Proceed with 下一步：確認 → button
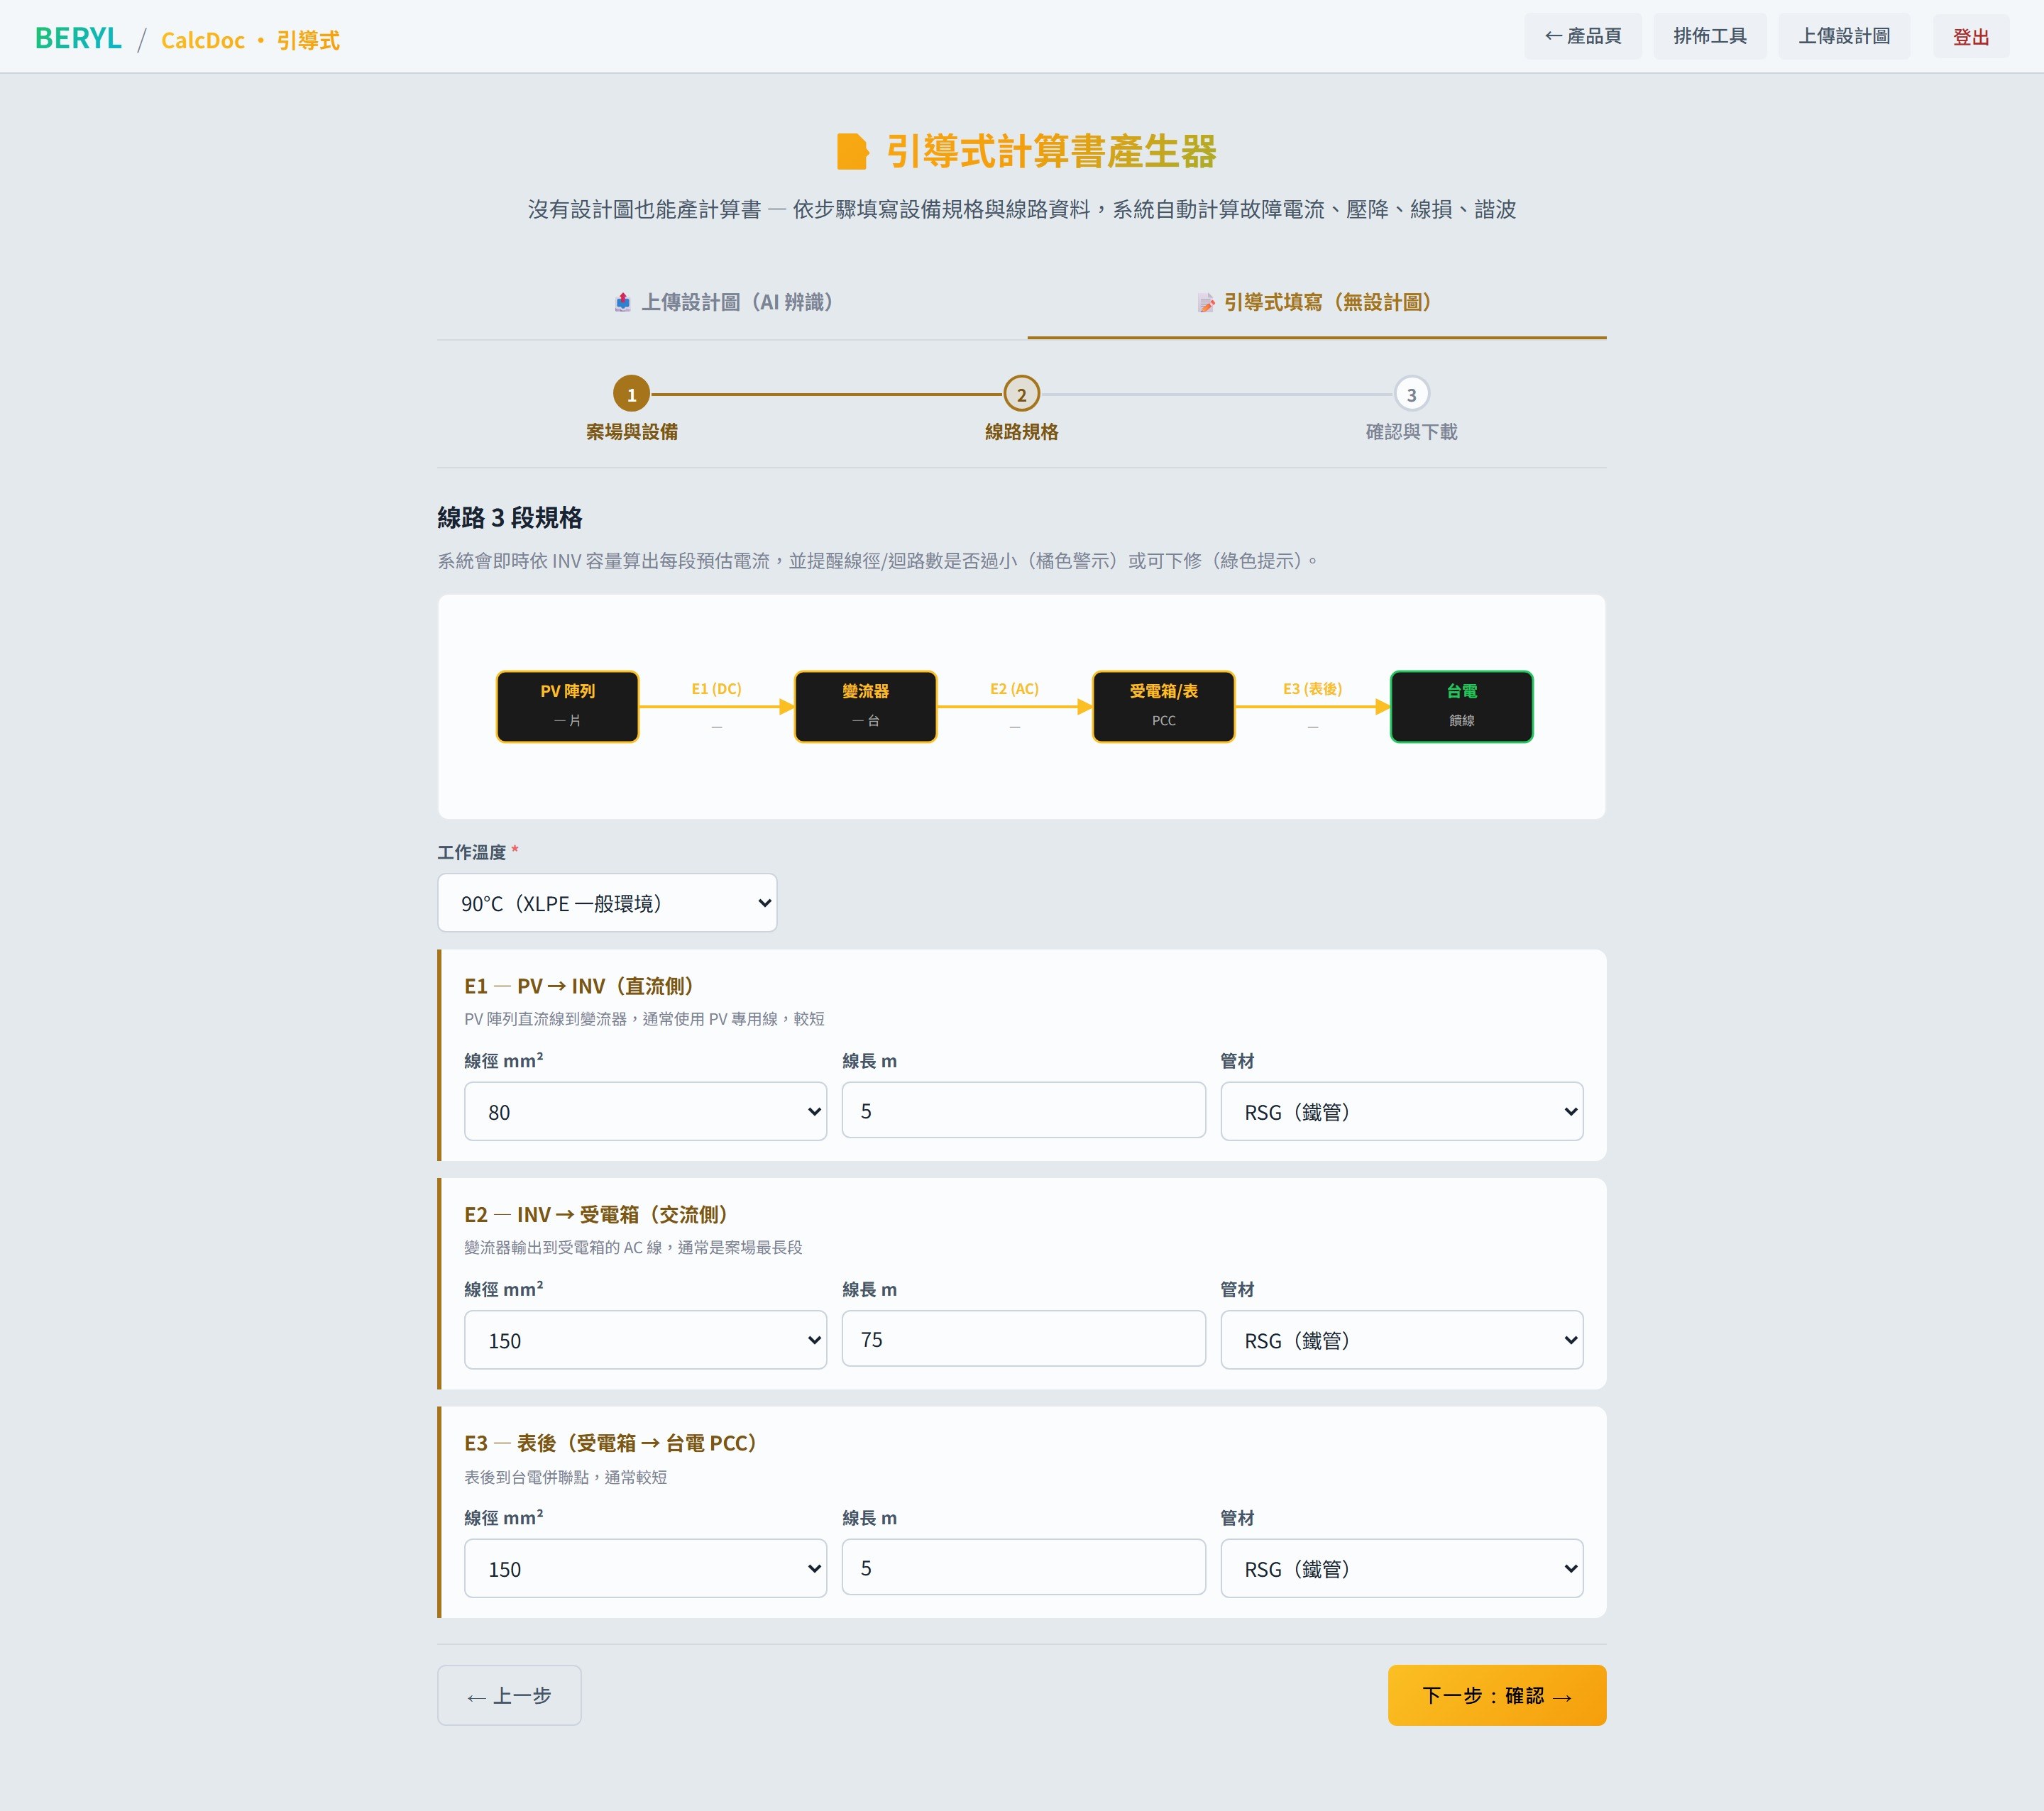This screenshot has height=1811, width=2044. point(1496,1695)
